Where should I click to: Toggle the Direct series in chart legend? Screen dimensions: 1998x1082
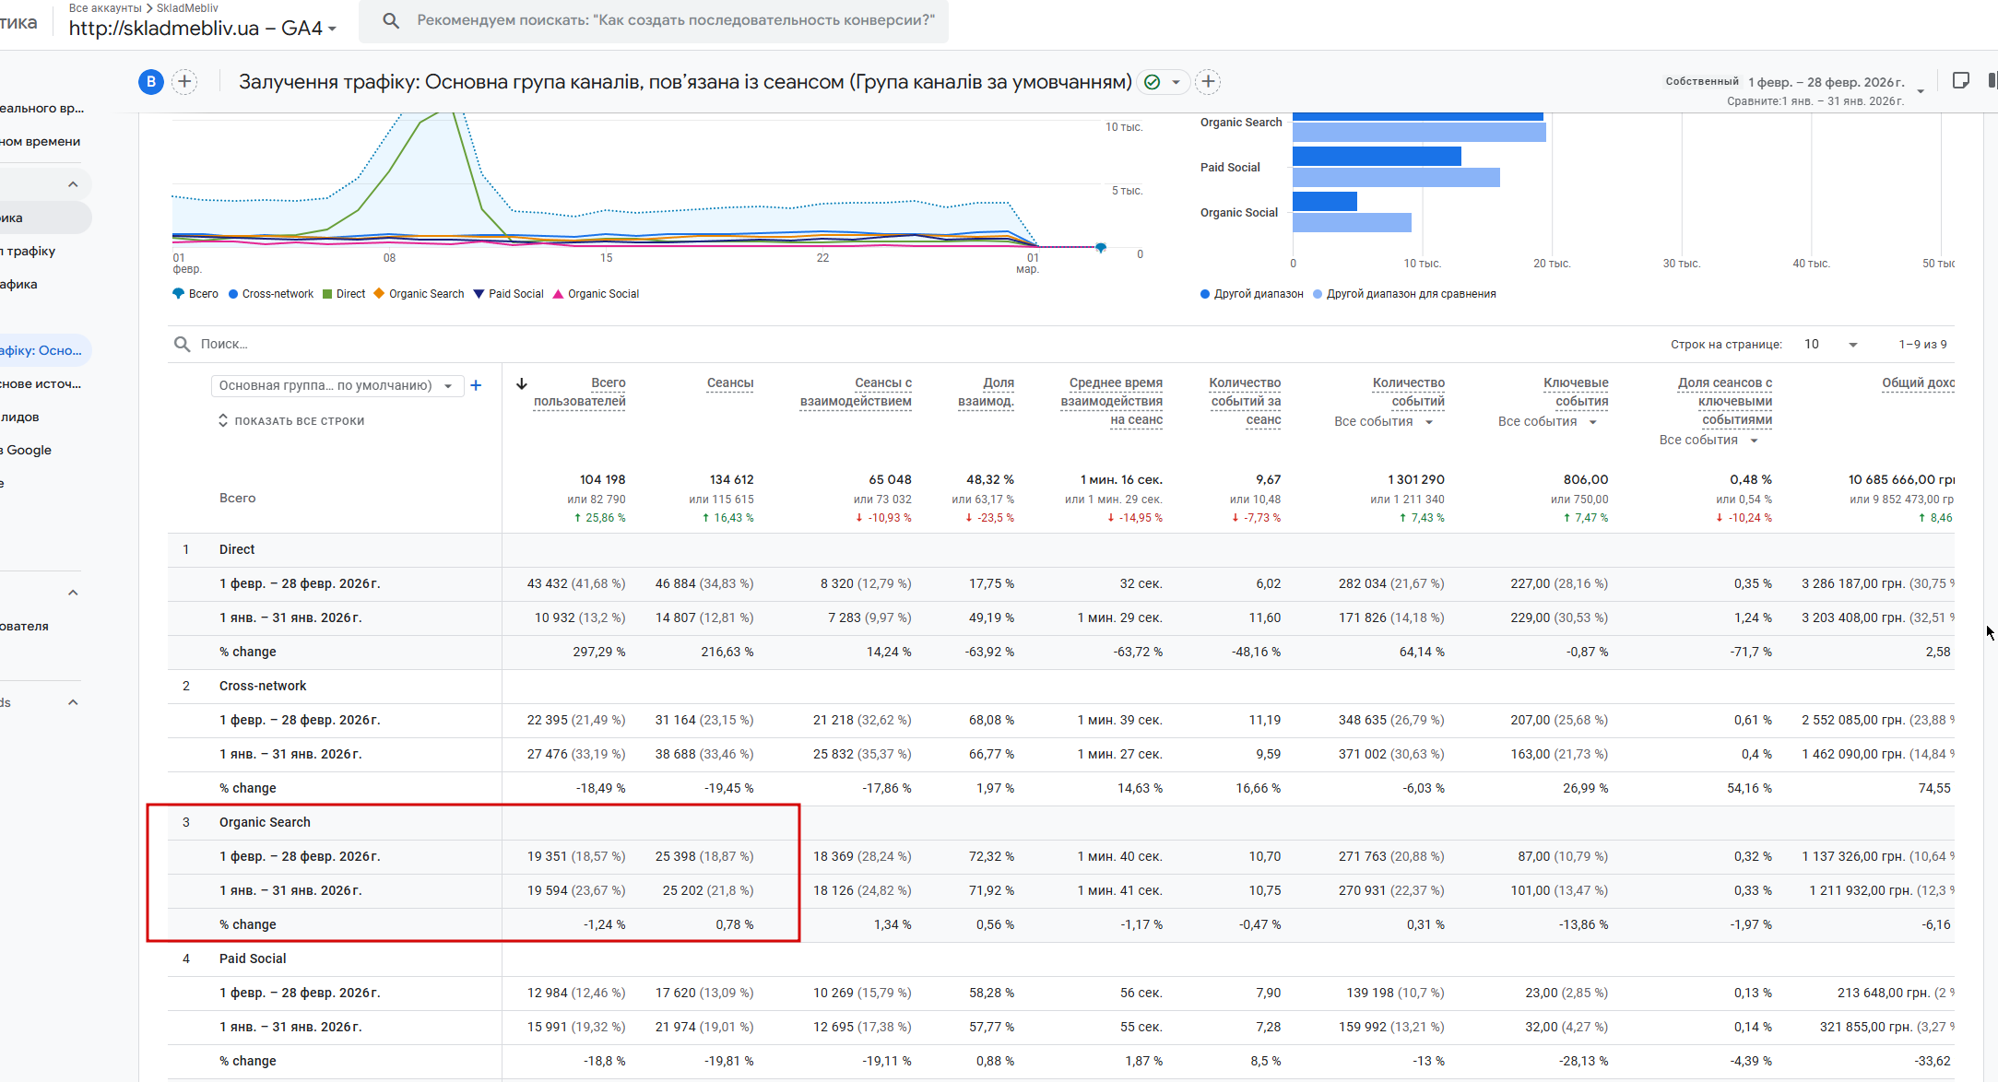point(344,294)
